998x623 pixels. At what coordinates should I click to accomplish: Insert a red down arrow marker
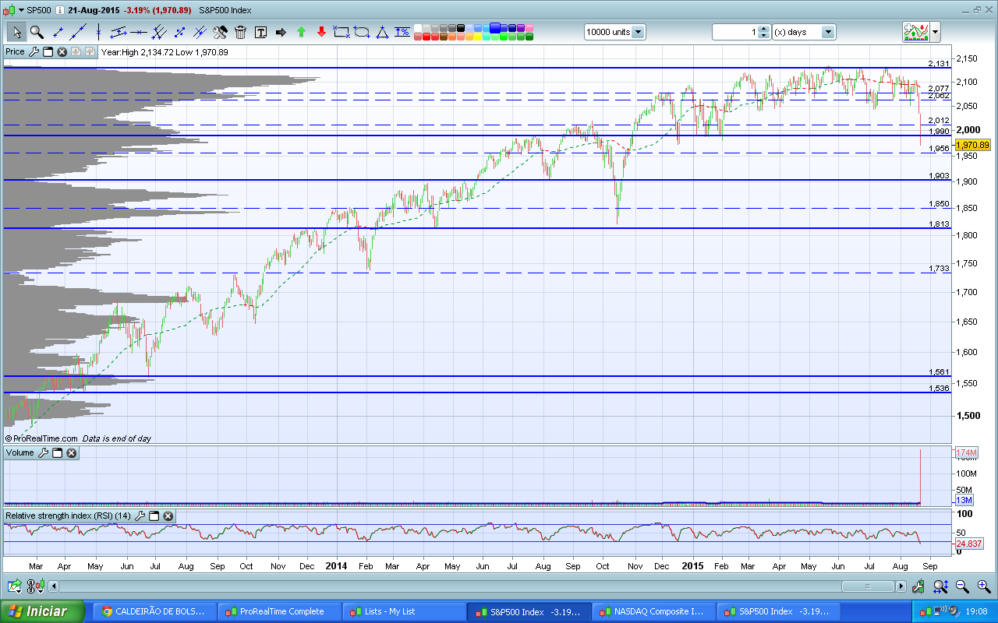(321, 32)
